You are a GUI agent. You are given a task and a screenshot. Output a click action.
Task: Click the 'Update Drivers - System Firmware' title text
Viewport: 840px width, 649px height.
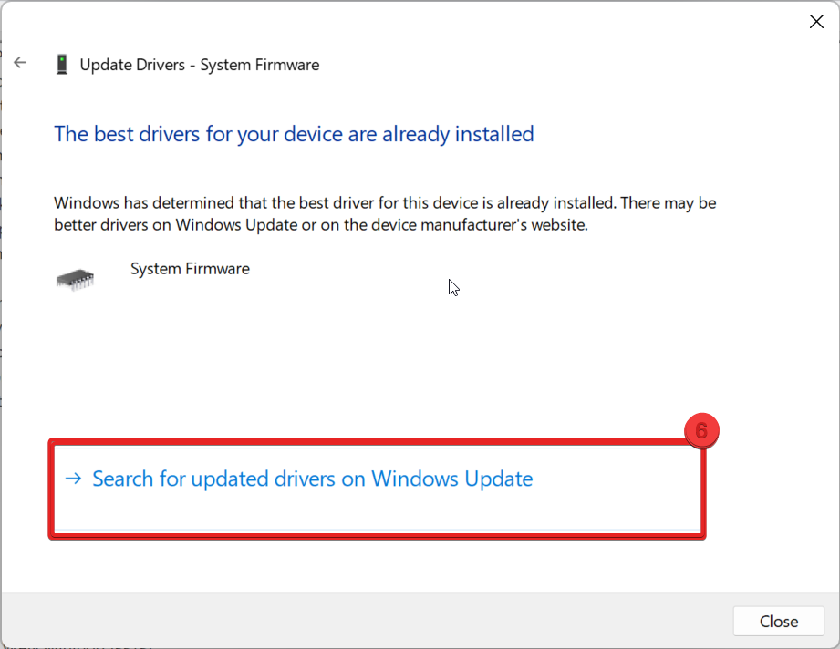click(200, 65)
